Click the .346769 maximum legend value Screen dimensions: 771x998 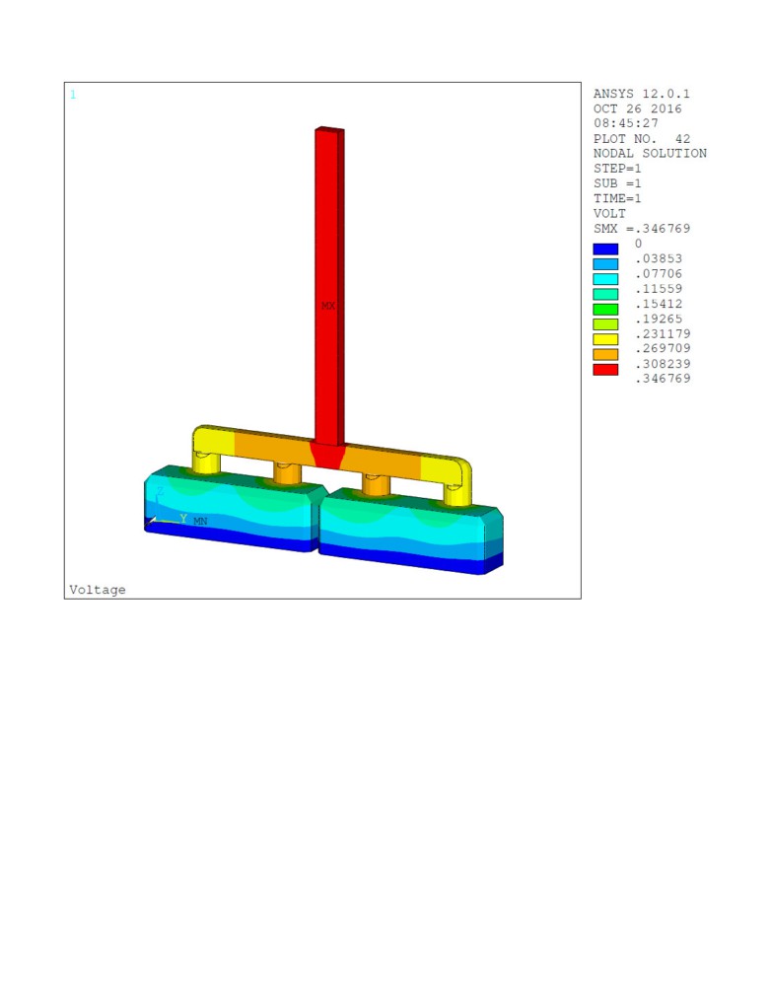pos(663,379)
